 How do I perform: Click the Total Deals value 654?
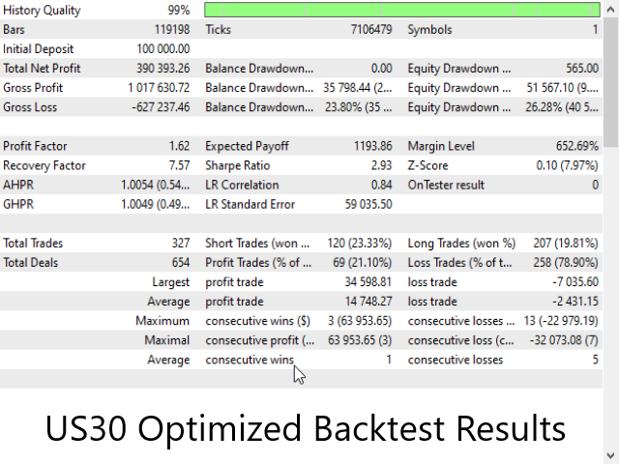pos(181,263)
